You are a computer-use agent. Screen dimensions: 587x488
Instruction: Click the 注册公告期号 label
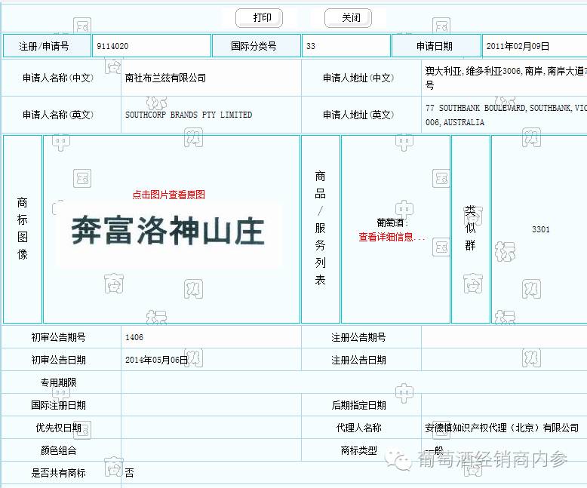point(358,337)
